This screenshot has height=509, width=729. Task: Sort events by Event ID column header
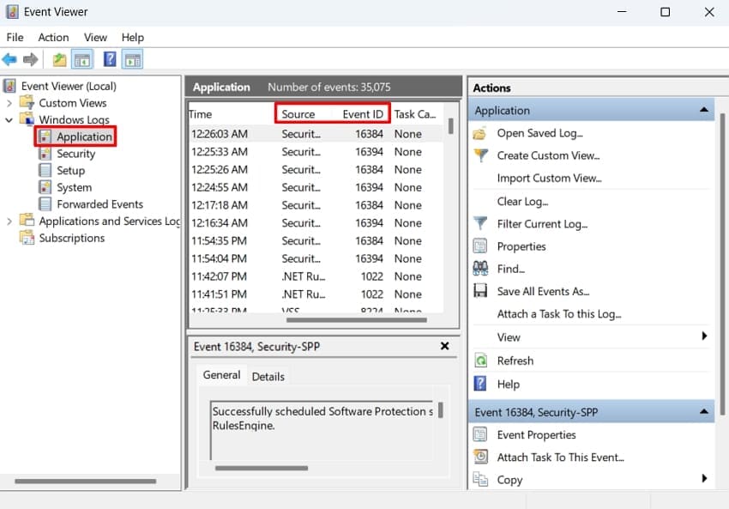361,114
